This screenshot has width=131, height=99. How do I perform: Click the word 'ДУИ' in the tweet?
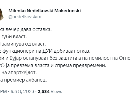(47, 51)
